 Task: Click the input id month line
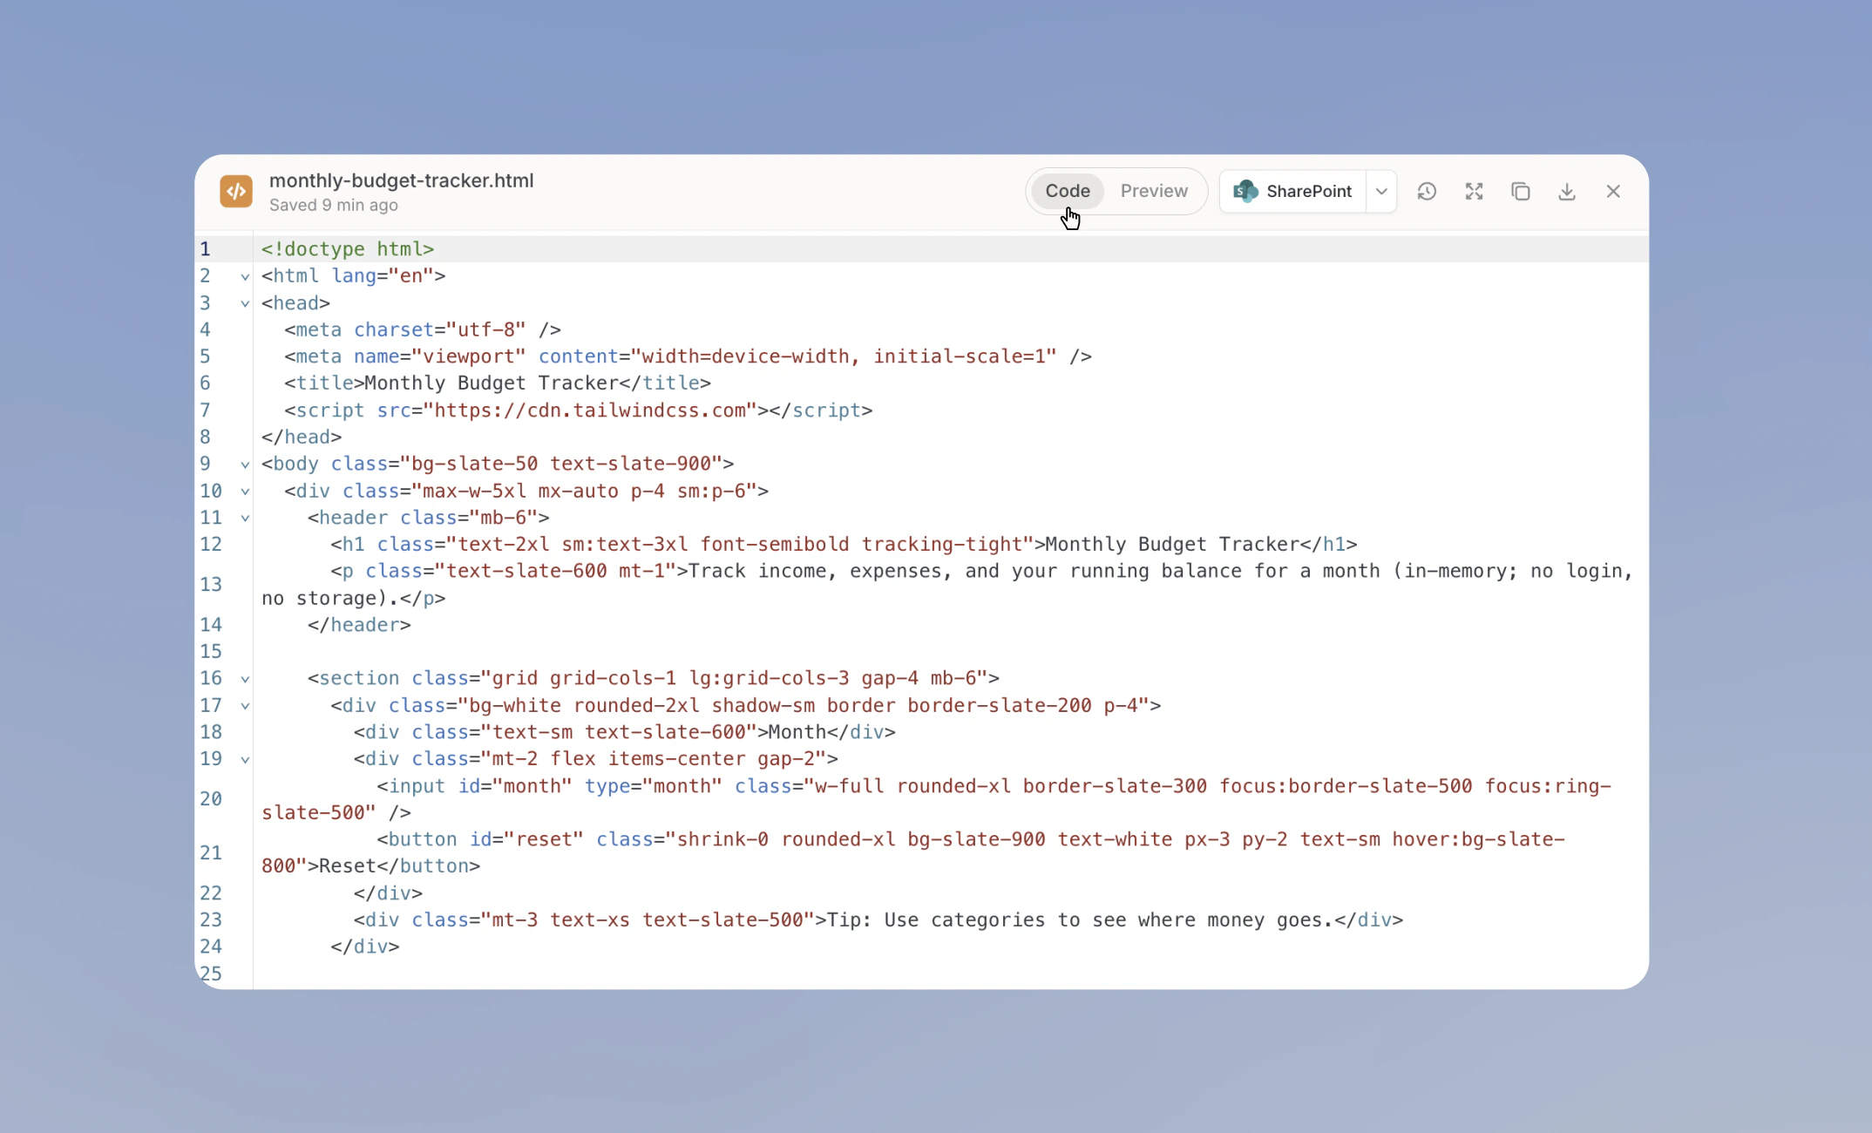tap(936, 799)
